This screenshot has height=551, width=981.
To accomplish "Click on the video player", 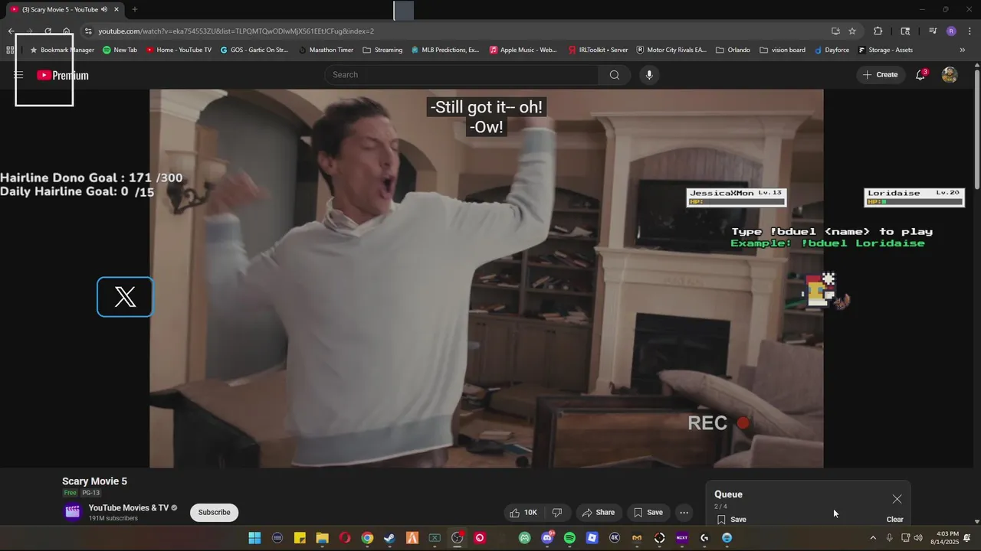I will click(x=486, y=278).
